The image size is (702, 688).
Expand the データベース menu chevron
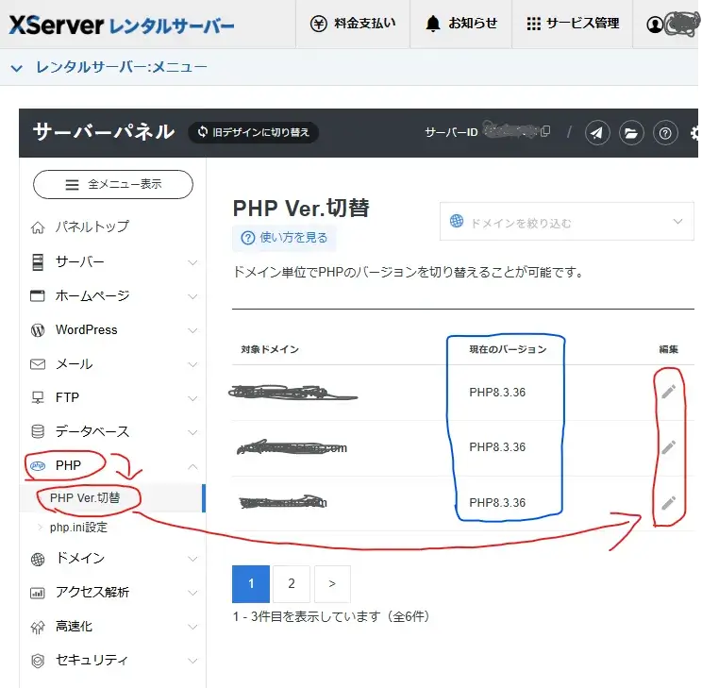point(192,432)
